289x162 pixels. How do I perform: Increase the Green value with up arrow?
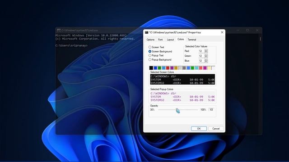(x=206, y=55)
